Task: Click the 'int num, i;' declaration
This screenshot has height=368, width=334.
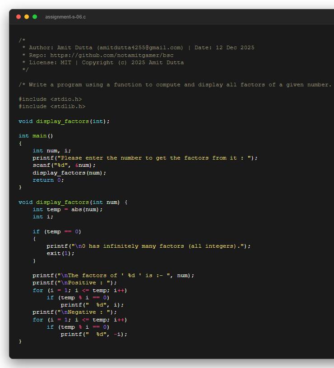Action: point(51,151)
